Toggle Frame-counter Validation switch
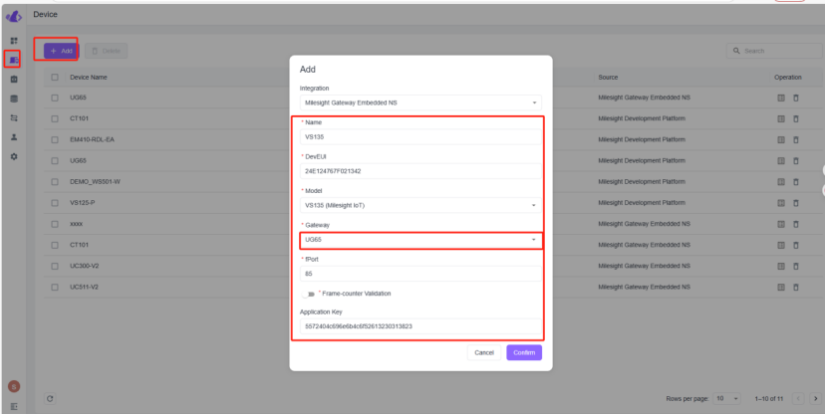 pos(308,294)
